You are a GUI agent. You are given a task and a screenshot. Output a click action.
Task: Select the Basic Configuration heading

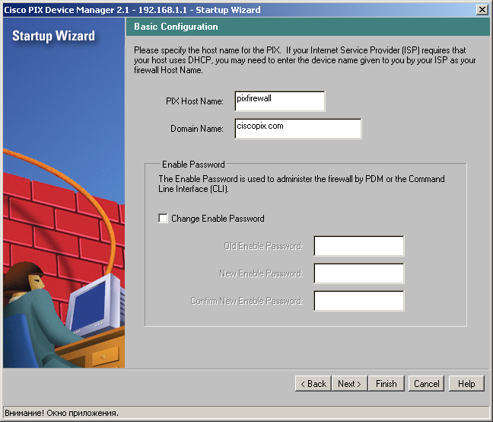pyautogui.click(x=176, y=27)
